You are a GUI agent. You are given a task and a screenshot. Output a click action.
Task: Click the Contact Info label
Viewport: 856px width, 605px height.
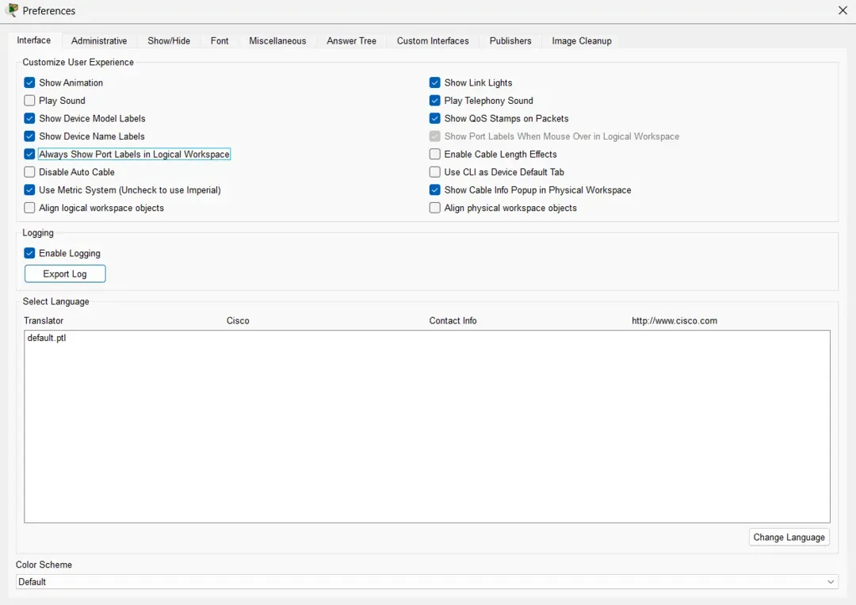(x=453, y=320)
